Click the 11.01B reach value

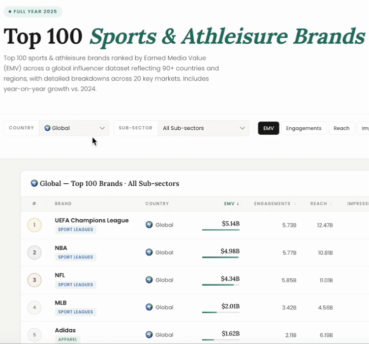coord(326,280)
